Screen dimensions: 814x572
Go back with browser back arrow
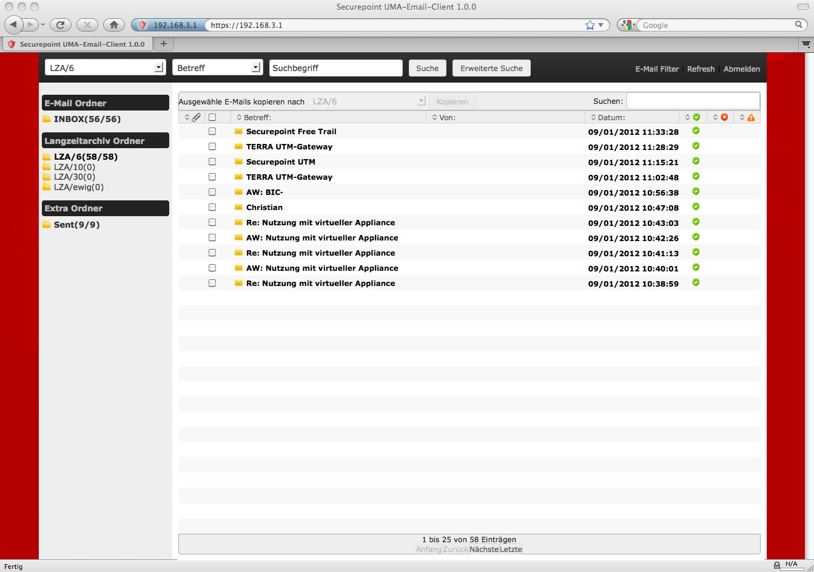pyautogui.click(x=14, y=25)
